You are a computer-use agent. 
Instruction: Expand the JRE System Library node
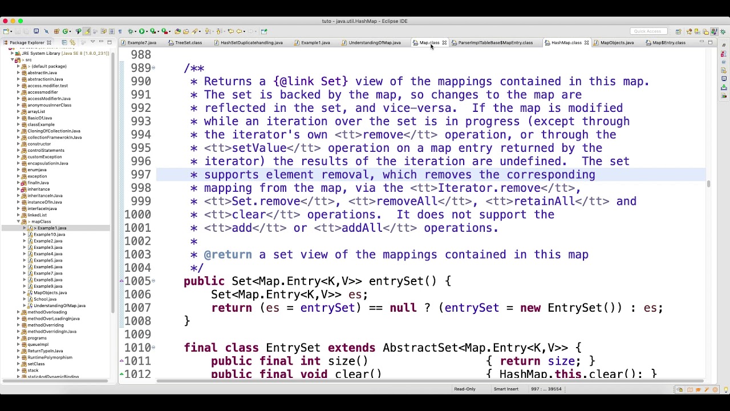click(x=12, y=53)
